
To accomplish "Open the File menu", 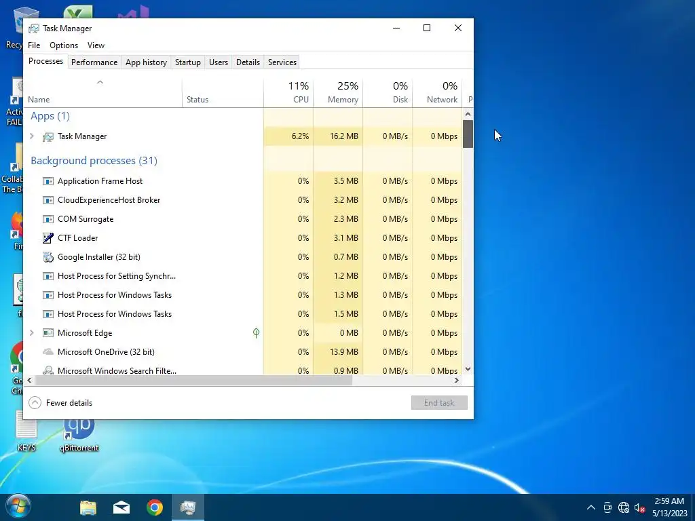I will [x=34, y=45].
